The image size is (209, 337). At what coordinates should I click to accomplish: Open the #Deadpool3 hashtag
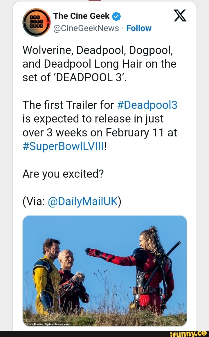point(147,105)
